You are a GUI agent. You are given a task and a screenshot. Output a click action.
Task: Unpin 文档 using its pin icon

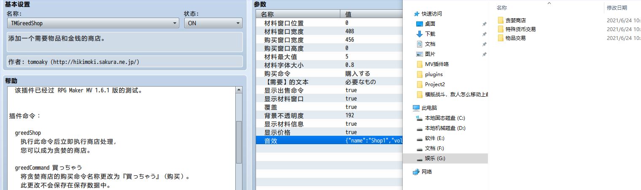(485, 45)
